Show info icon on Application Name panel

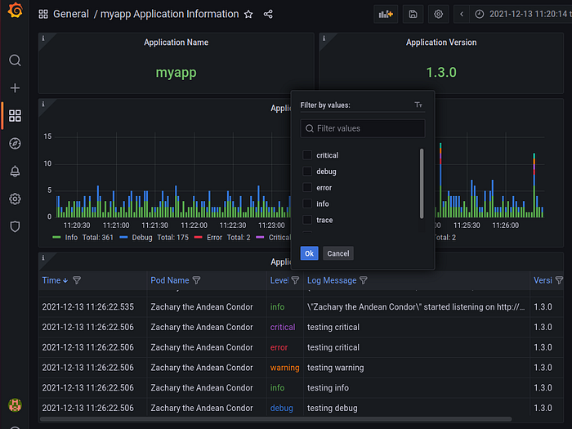[43, 38]
